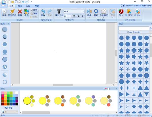Toggle the italic text formatting button

point(82,16)
